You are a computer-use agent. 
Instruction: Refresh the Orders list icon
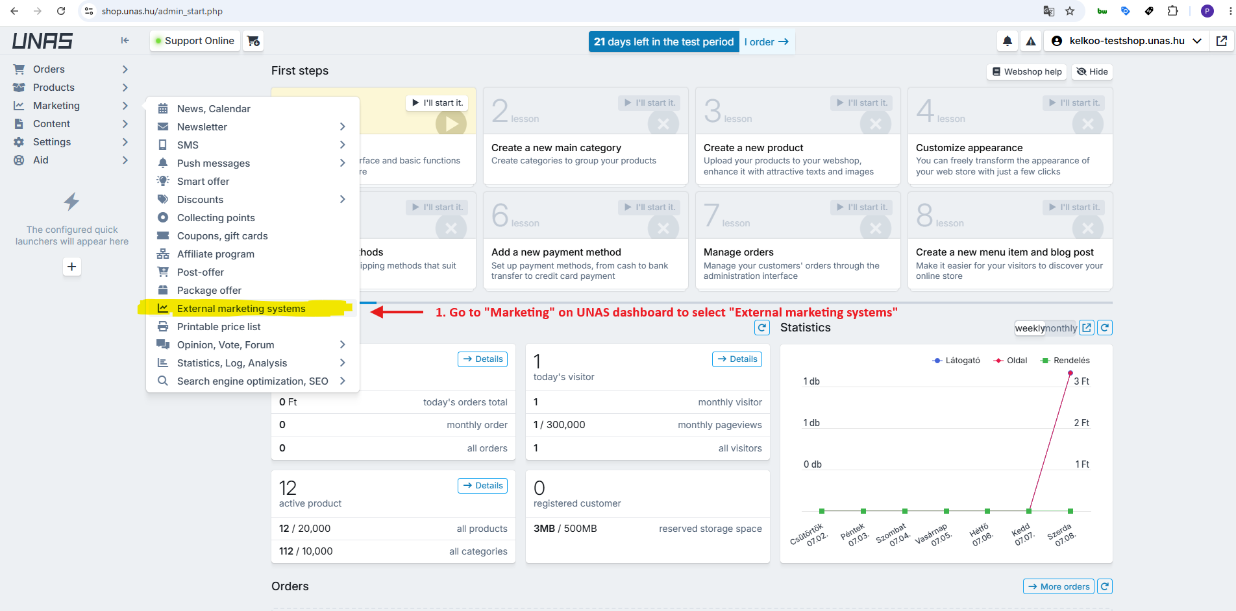[1105, 586]
